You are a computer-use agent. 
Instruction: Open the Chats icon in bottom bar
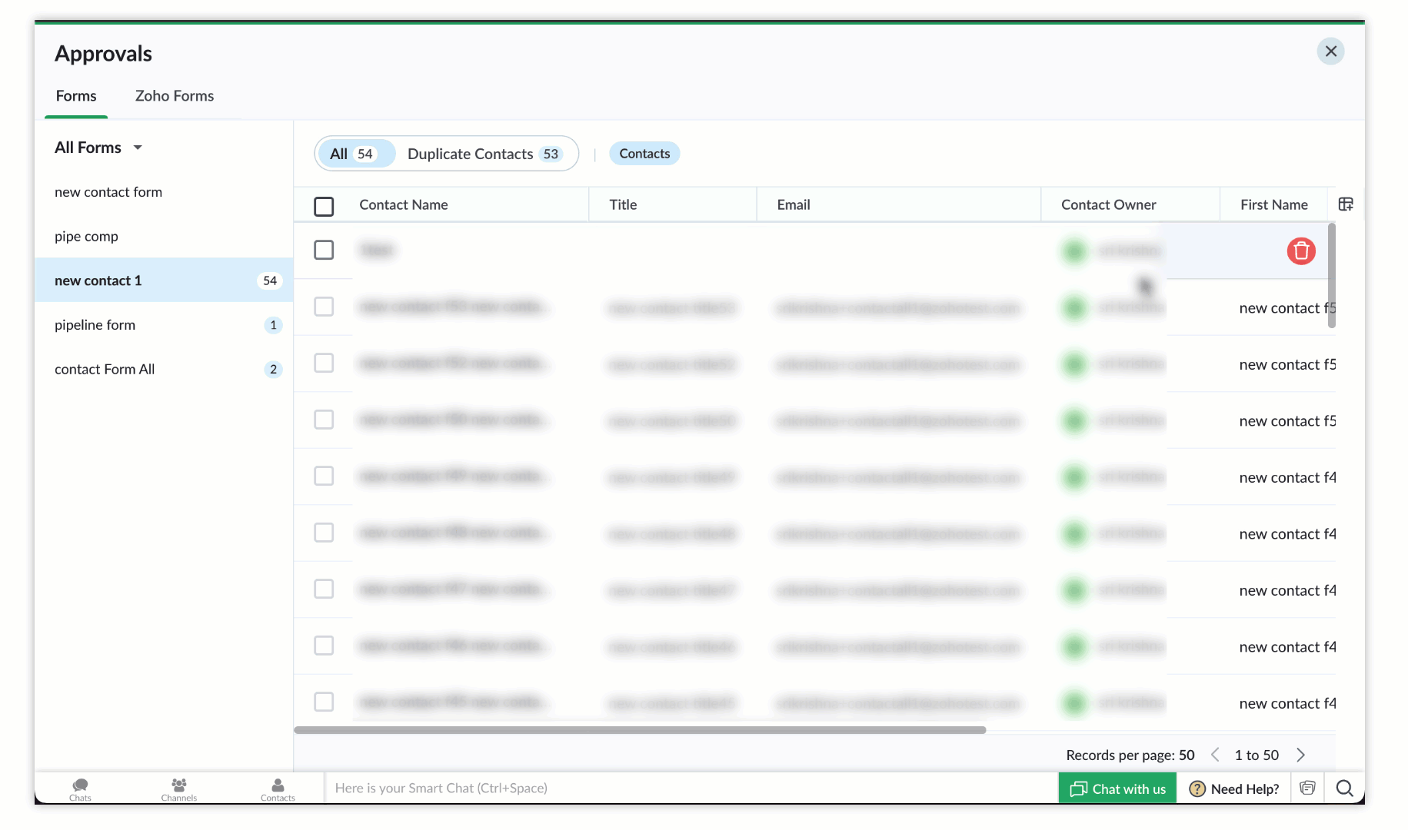[80, 788]
